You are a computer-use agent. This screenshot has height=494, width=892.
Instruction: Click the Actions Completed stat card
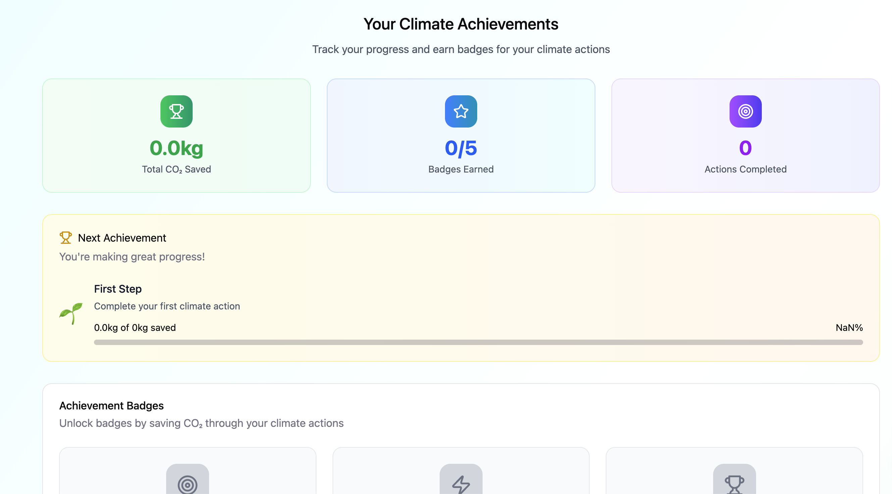745,136
